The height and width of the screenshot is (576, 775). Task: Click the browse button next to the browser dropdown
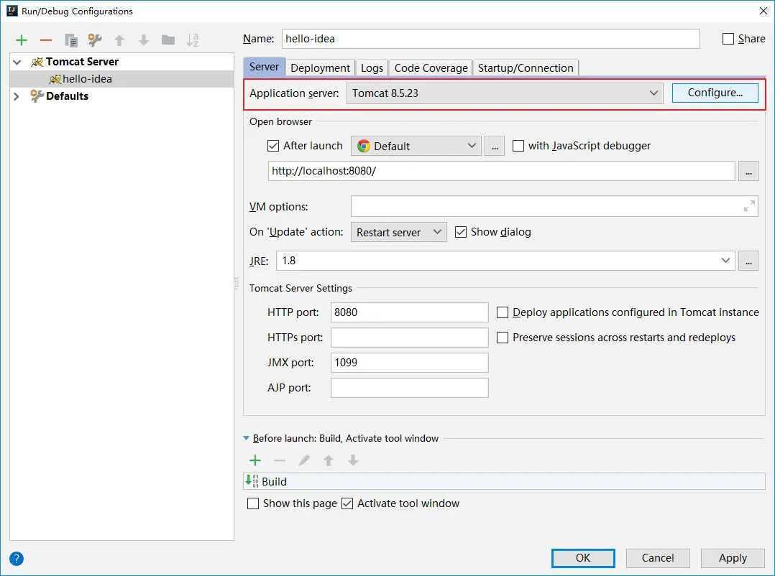(495, 146)
